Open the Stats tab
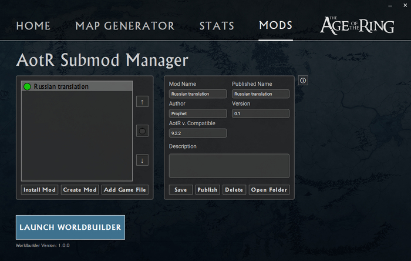This screenshot has height=261, width=411. point(217,26)
